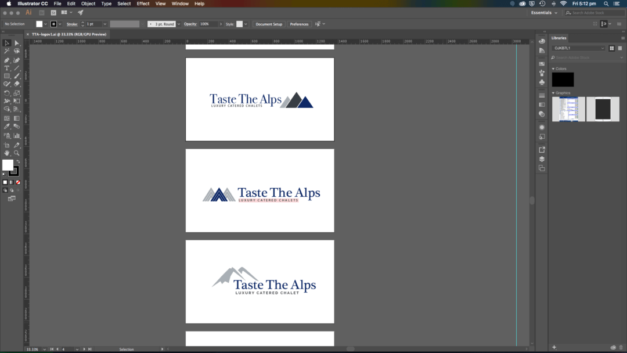The width and height of the screenshot is (627, 353).
Task: Open the Essentials workspace dropdown
Action: (x=544, y=13)
